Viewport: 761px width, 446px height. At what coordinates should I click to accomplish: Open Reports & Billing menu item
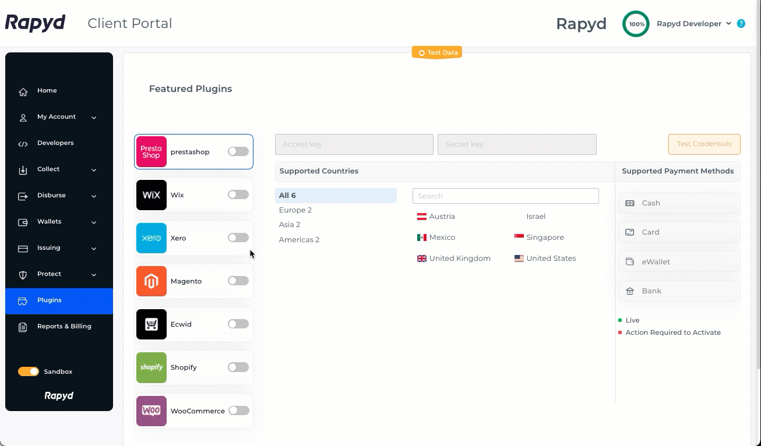pos(59,327)
